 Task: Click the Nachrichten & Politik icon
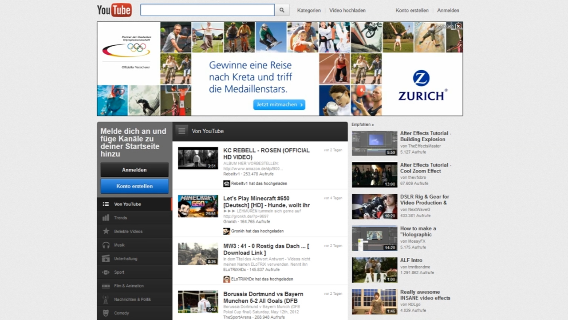coord(106,300)
